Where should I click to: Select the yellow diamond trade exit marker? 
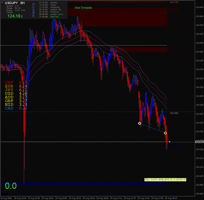pos(165,133)
